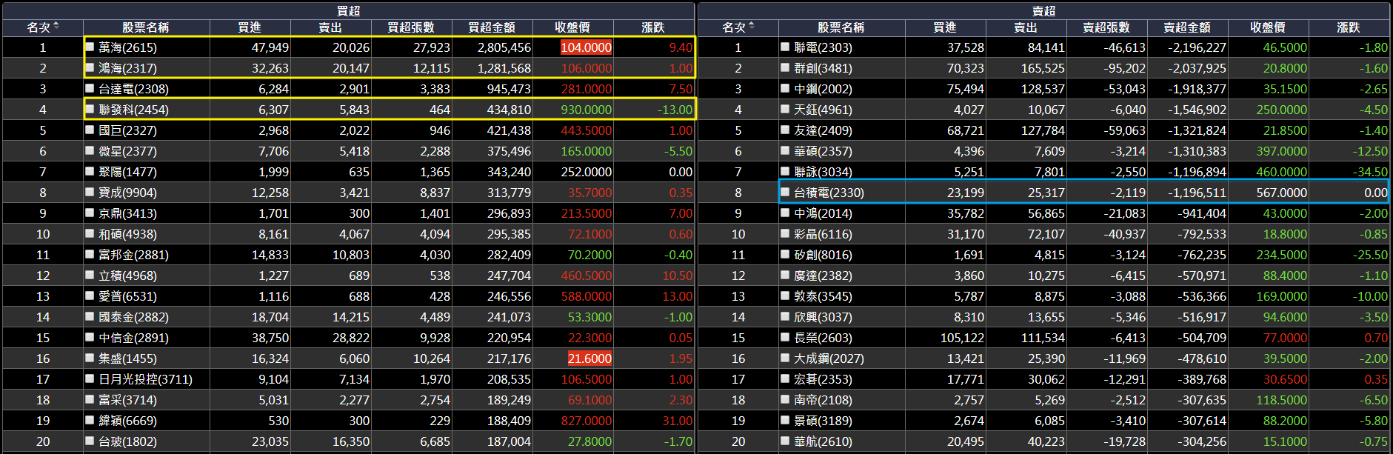Sort by the 買超金額 column header
Image resolution: width=1393 pixels, height=454 pixels.
click(x=492, y=27)
